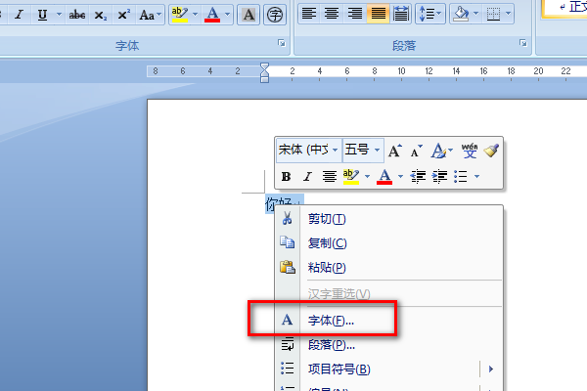Toggle superscript formatting in the ribbon
Image resolution: width=587 pixels, height=391 pixels.
point(123,15)
